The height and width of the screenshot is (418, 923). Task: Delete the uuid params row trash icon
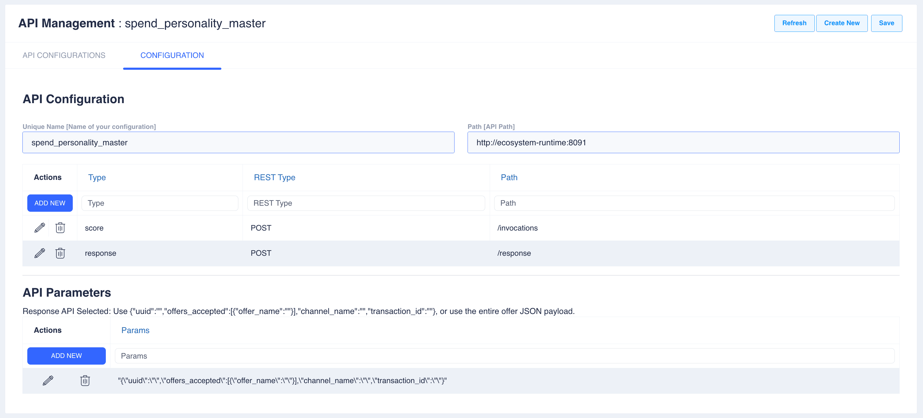pyautogui.click(x=85, y=380)
